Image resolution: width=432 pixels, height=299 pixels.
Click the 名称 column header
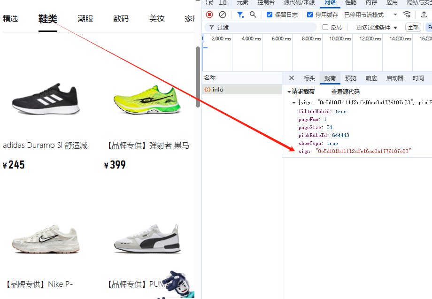point(210,78)
